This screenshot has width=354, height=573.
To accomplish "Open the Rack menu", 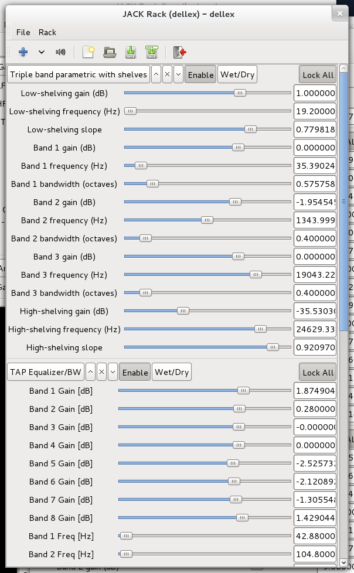I will coord(47,32).
